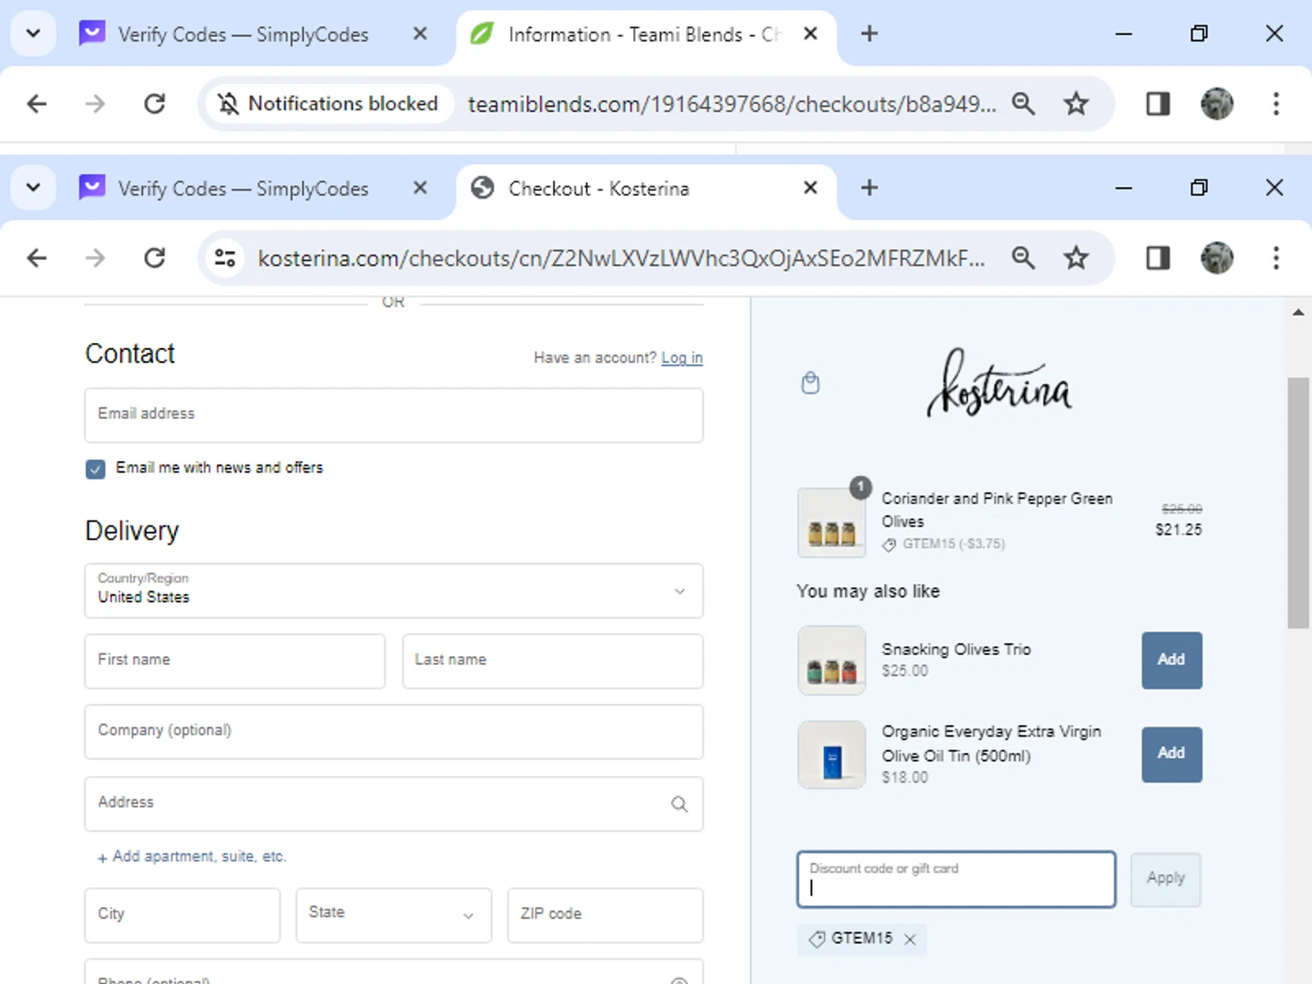1312x984 pixels.
Task: Click zoom magnifier in Teami Blends address bar
Action: 1023,104
